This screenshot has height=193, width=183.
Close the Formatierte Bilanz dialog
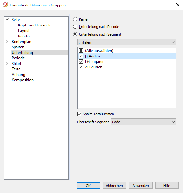pyautogui.click(x=178, y=5)
